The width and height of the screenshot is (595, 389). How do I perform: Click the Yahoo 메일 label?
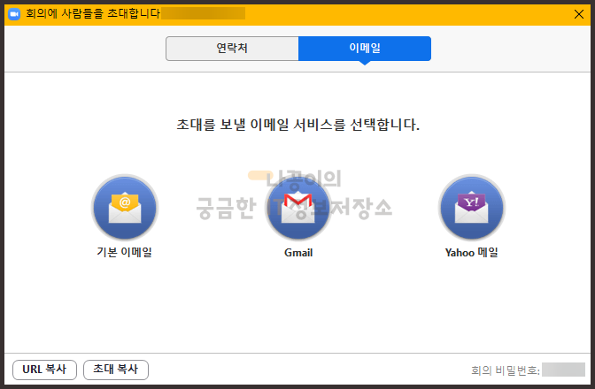pos(472,252)
